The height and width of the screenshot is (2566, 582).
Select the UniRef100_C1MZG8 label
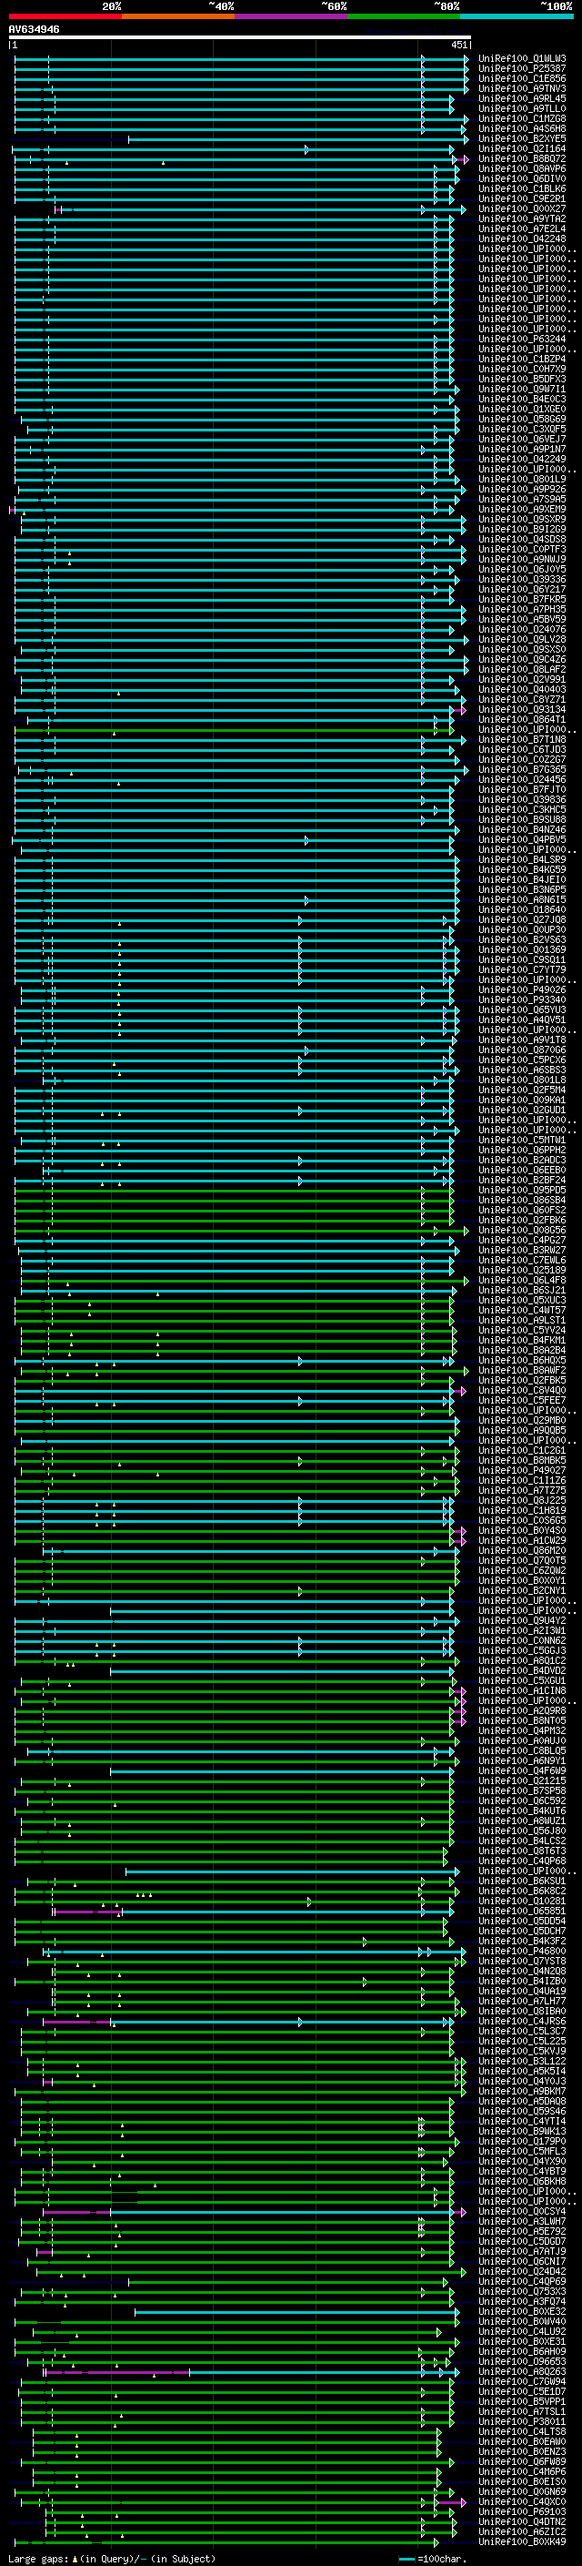[522, 118]
